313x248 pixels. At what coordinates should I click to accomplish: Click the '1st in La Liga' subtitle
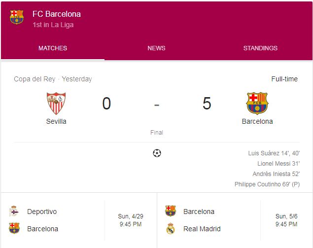coord(53,25)
